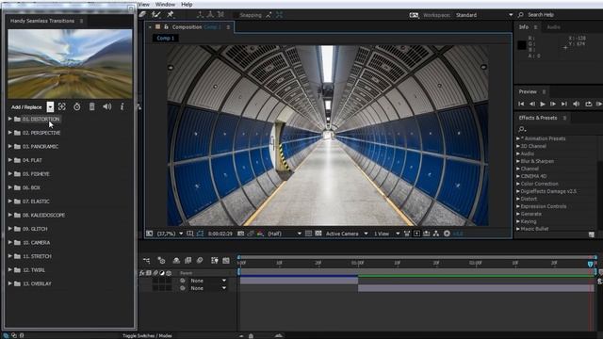Expand the 01. DISTORTION folder
The width and height of the screenshot is (603, 339).
(10, 120)
